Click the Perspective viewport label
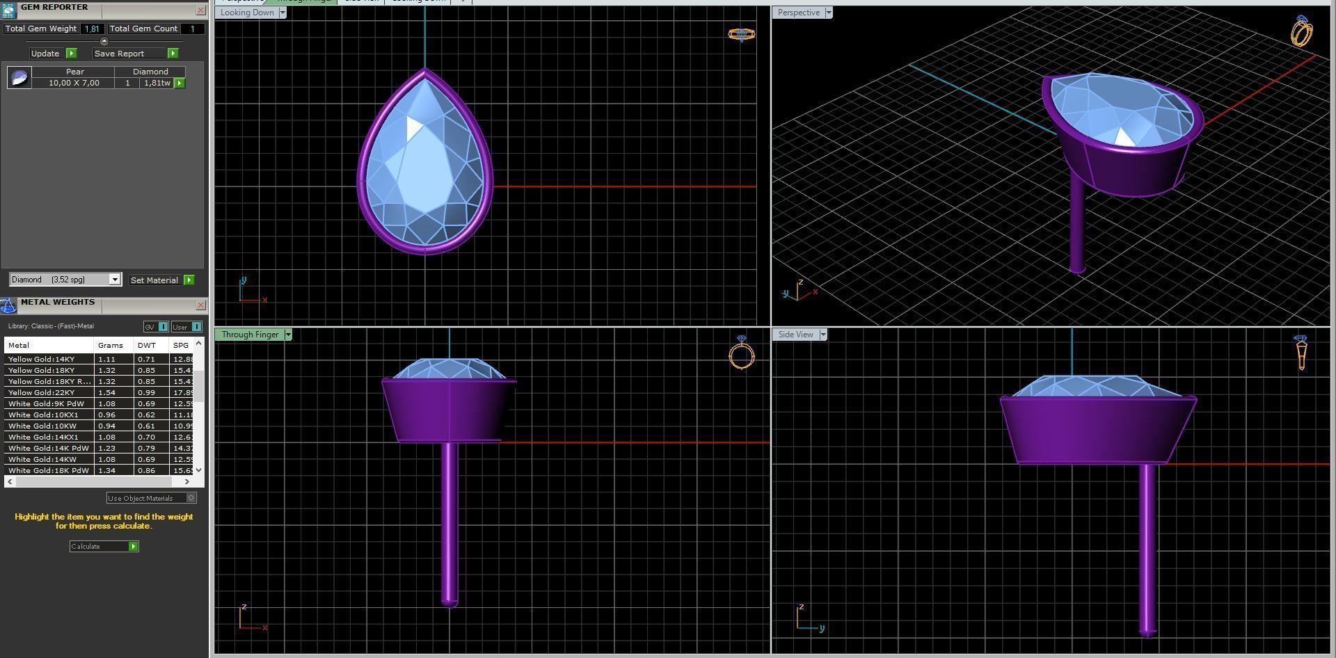 [799, 13]
